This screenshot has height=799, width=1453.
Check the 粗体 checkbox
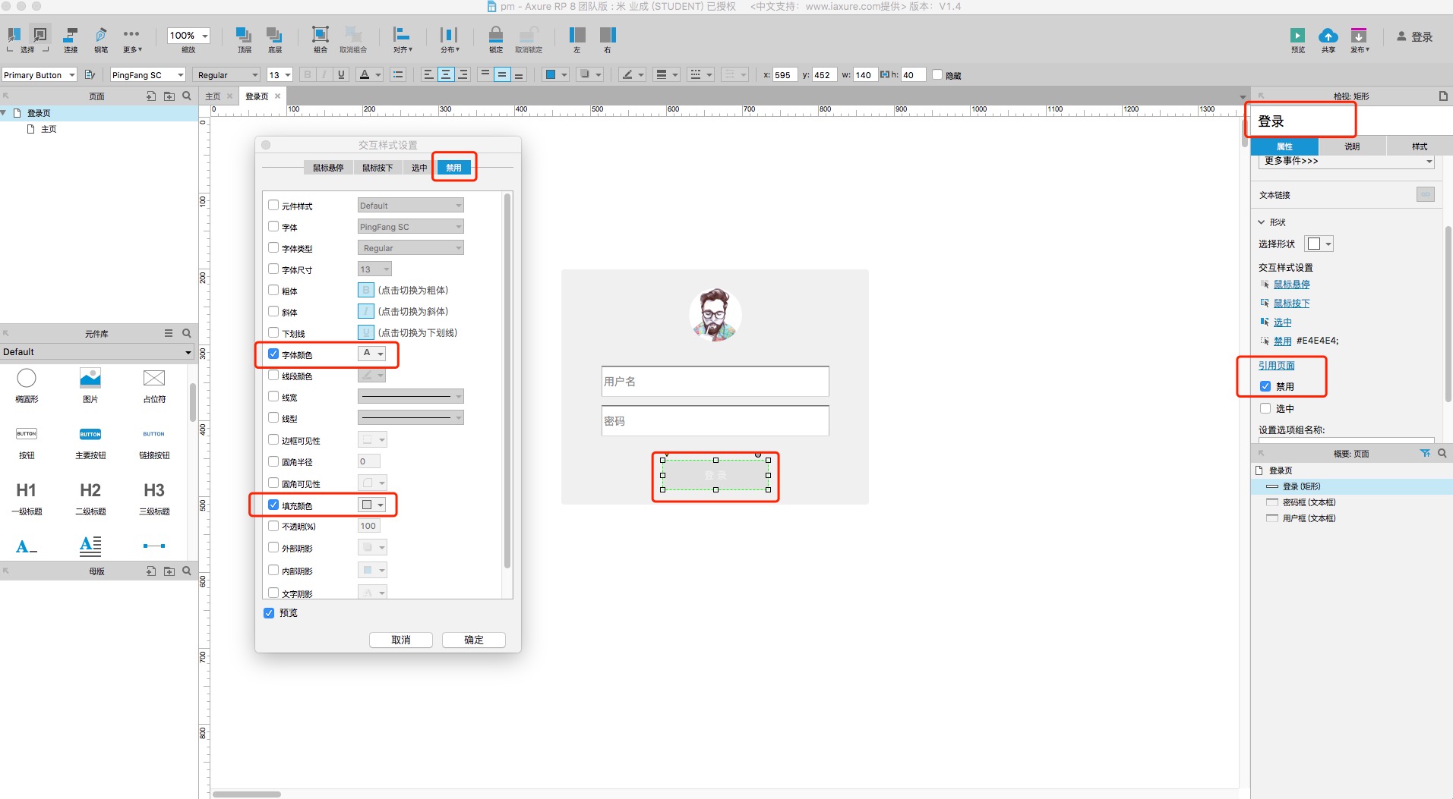coord(273,290)
